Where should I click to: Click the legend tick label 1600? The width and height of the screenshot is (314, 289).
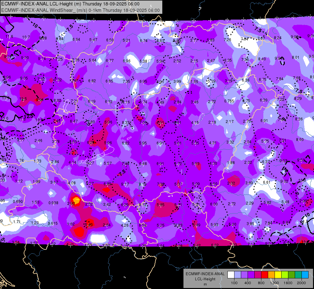click(x=288, y=283)
